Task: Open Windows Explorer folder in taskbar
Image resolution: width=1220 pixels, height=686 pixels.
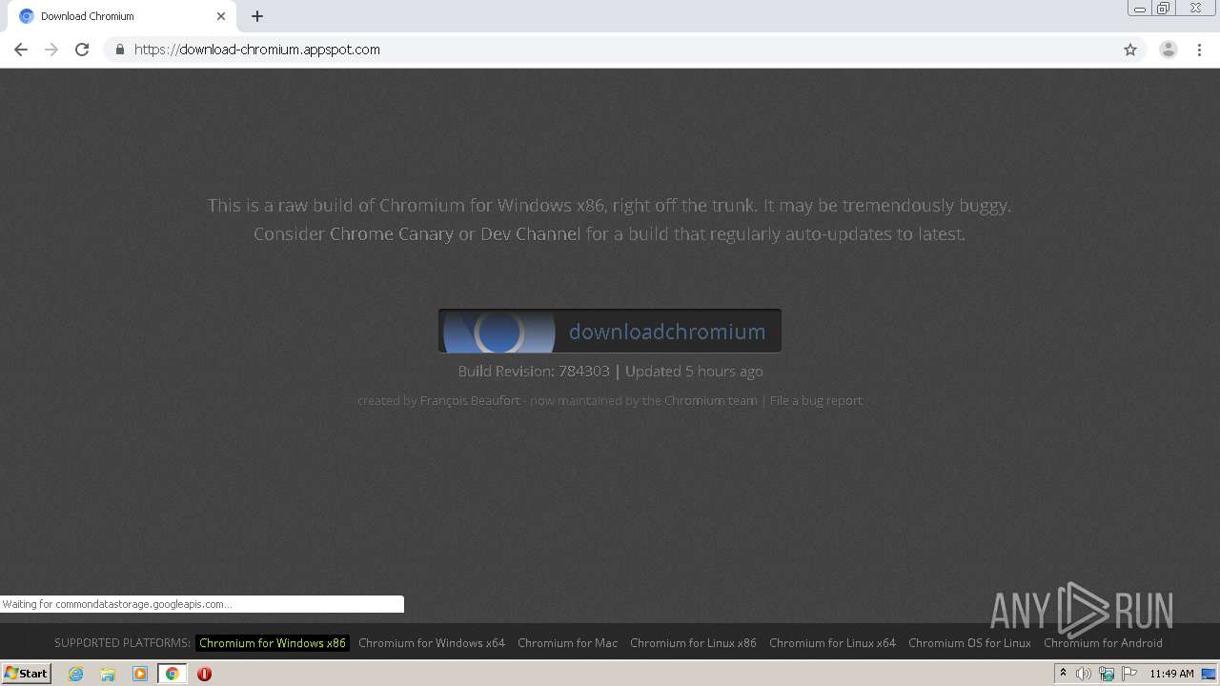Action: pos(108,674)
